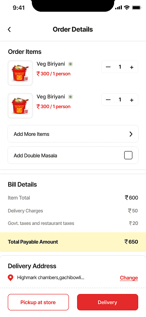The height and width of the screenshot is (317, 146).
Task: Tap the Add More Items row label
Action: coord(32,134)
